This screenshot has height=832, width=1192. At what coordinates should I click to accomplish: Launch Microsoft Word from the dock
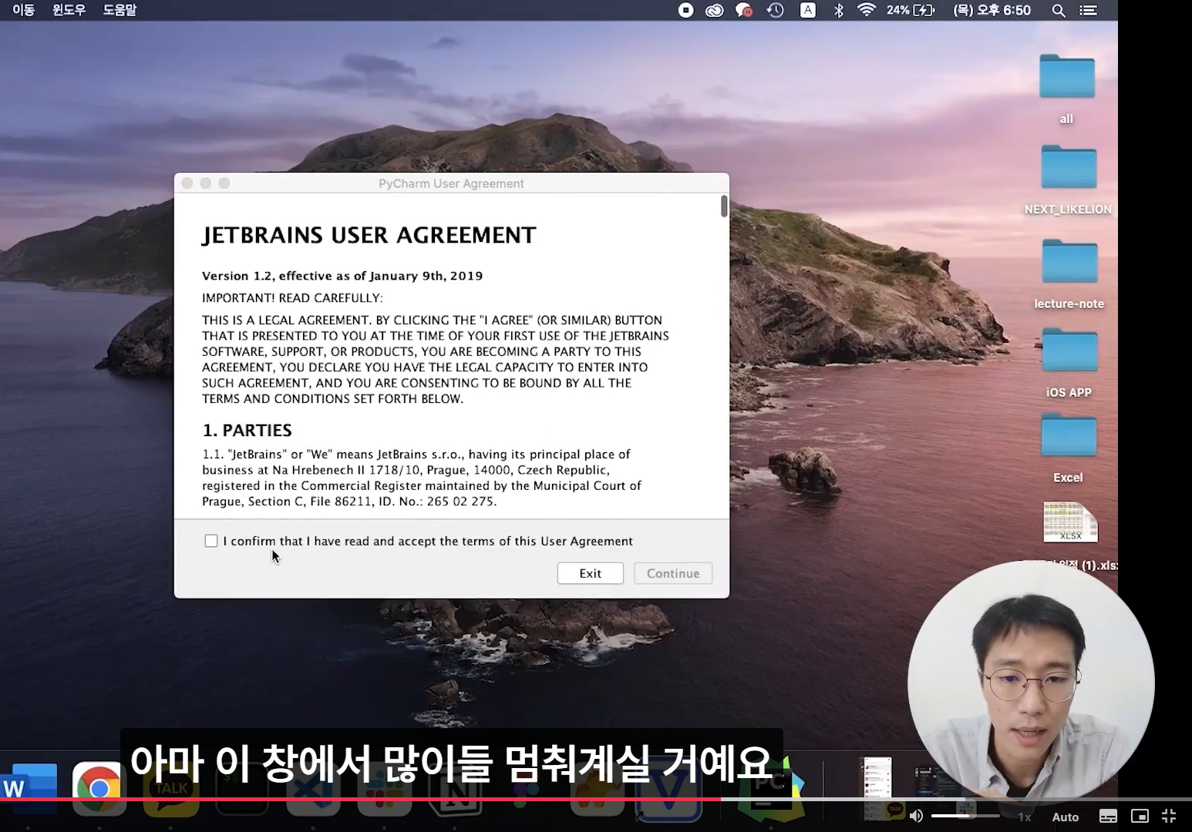point(29,789)
